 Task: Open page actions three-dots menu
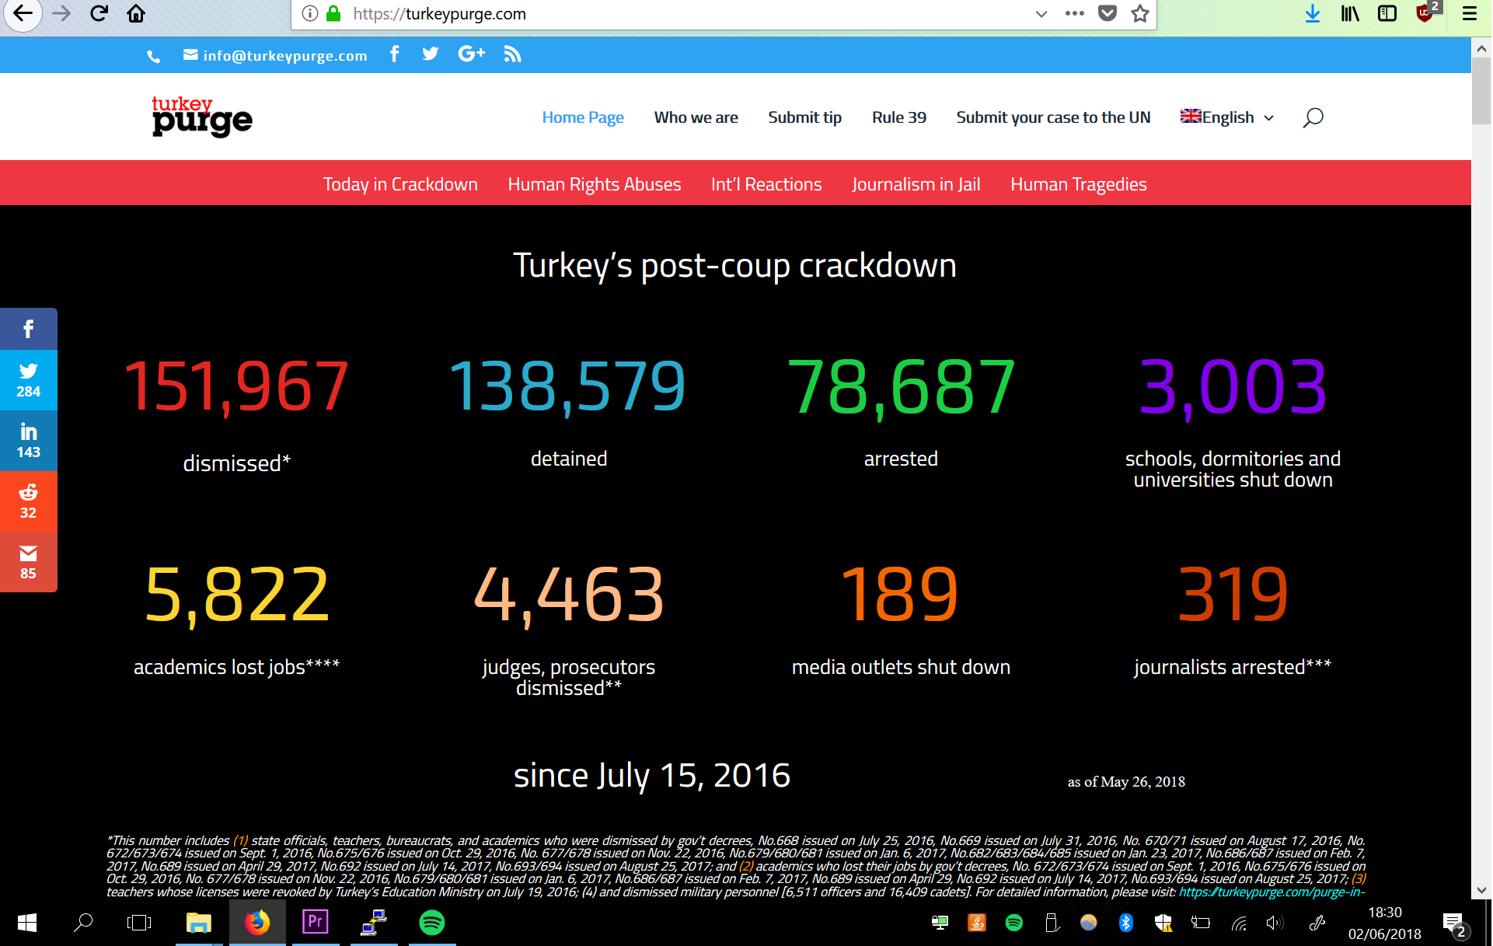coord(1074,14)
